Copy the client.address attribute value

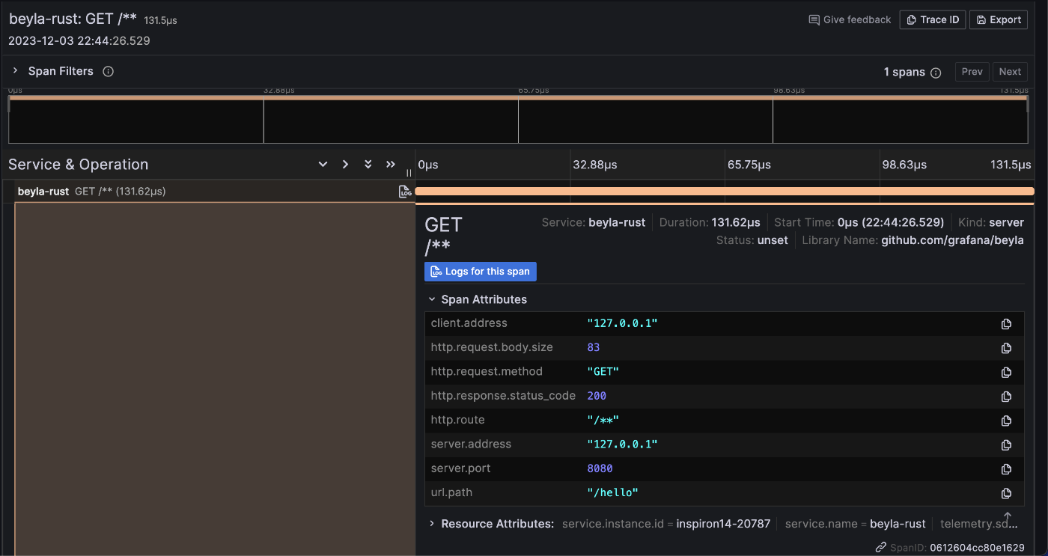click(x=1006, y=324)
